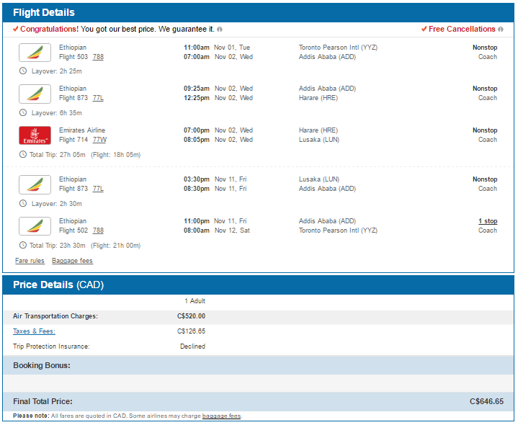Image resolution: width=518 pixels, height=425 pixels.
Task: Open the Taxes & Fees link
Action: pyautogui.click(x=34, y=331)
